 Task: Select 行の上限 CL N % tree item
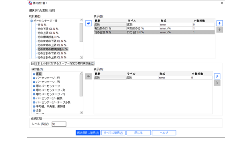[48, 33]
